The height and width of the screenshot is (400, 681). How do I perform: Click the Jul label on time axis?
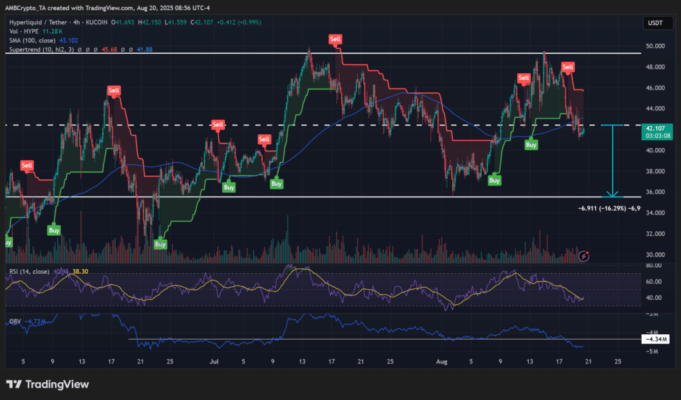[x=214, y=362]
